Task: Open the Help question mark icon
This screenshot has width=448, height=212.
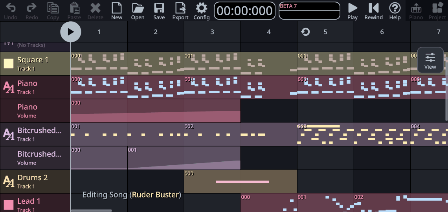Action: (395, 8)
